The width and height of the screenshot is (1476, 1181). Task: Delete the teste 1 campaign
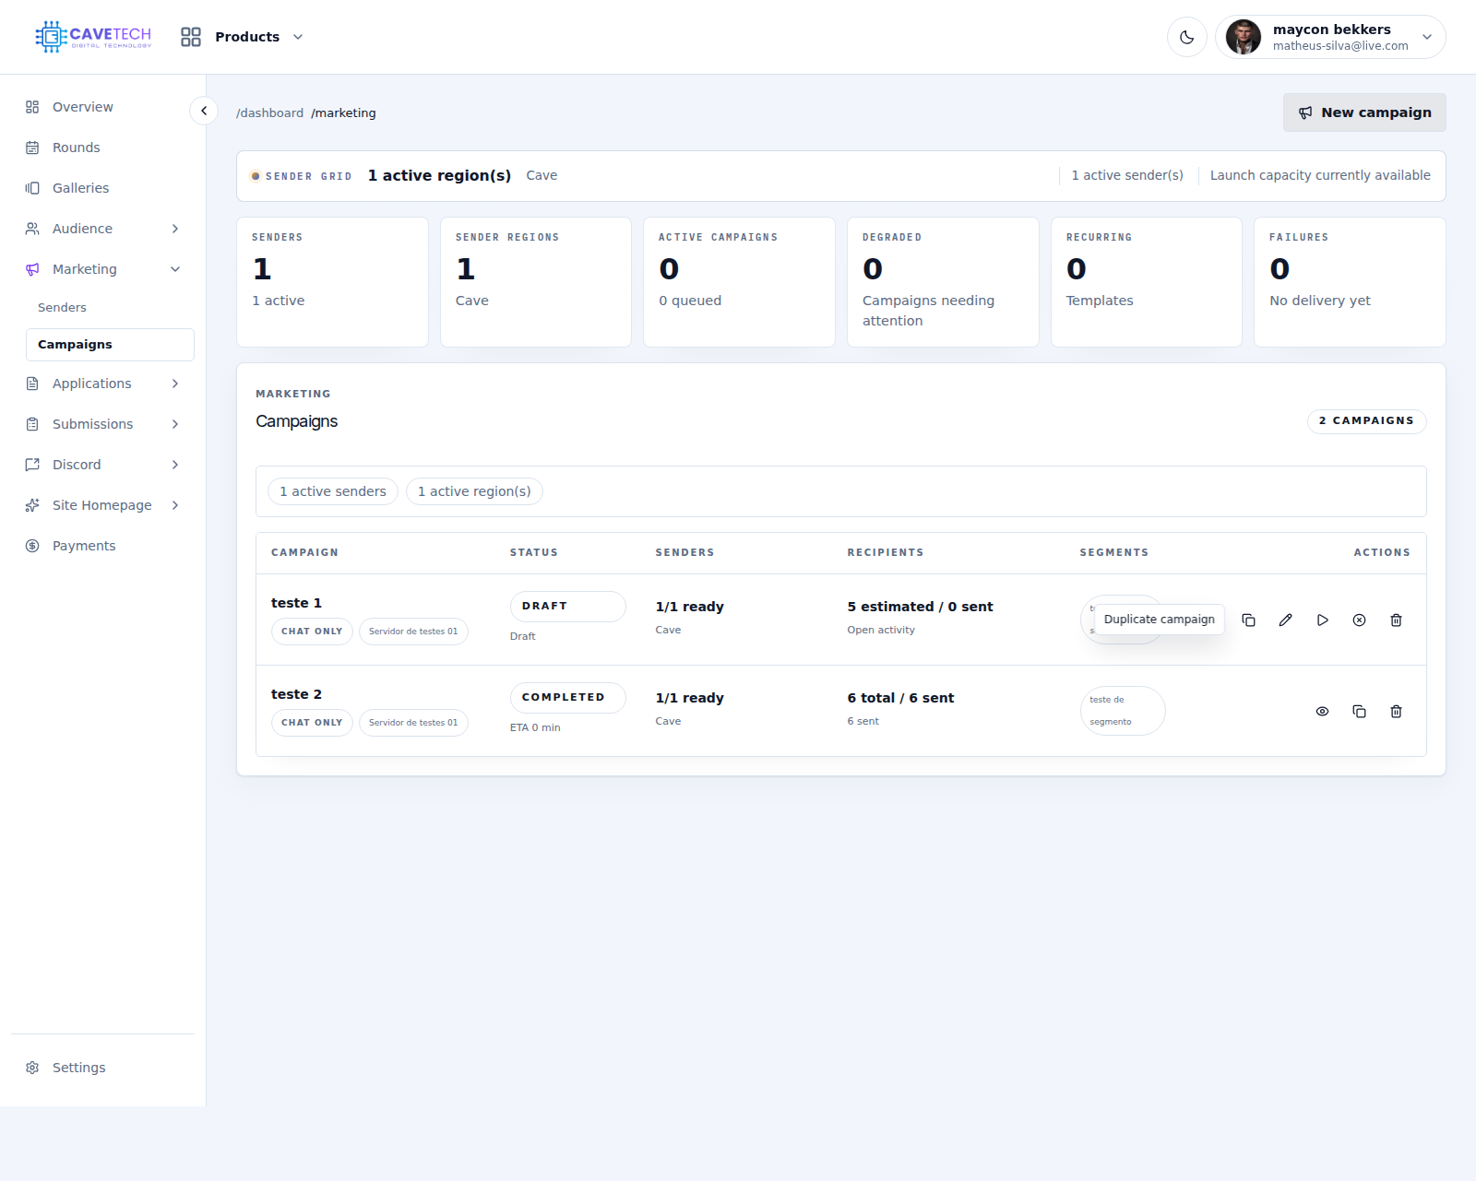point(1396,620)
